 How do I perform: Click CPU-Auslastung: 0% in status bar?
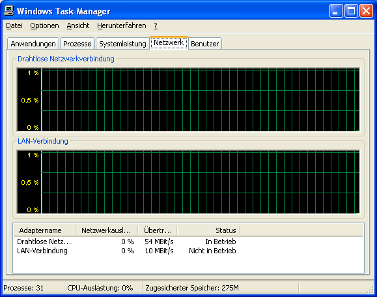click(x=100, y=288)
